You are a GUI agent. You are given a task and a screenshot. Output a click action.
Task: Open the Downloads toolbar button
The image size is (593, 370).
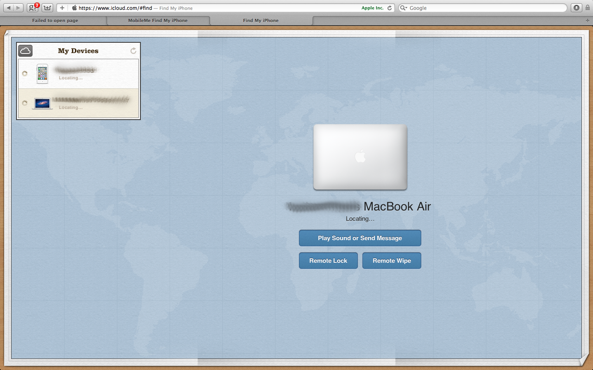pos(577,8)
